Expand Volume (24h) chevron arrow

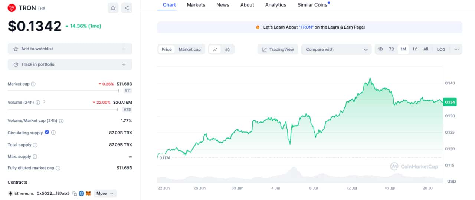45,102
